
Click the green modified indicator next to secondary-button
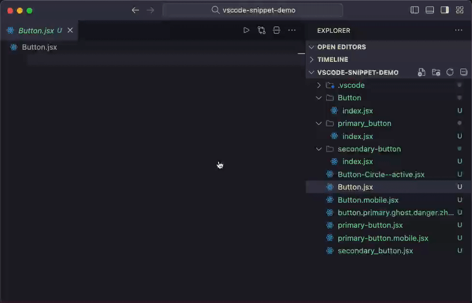[x=459, y=149]
